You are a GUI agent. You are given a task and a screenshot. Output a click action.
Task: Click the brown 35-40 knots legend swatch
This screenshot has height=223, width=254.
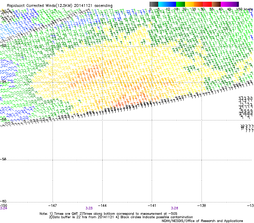point(216,4)
